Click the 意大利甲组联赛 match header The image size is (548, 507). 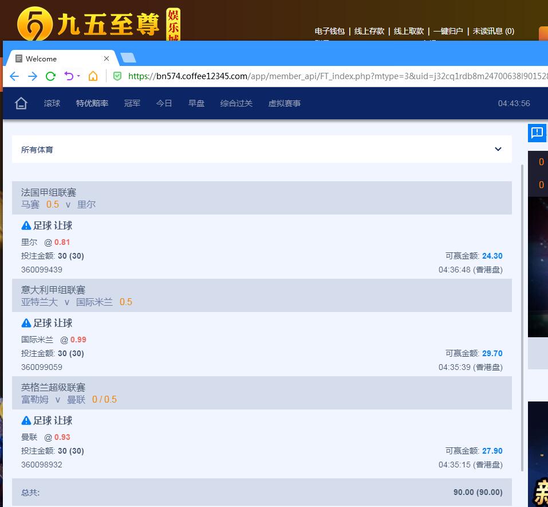point(262,295)
